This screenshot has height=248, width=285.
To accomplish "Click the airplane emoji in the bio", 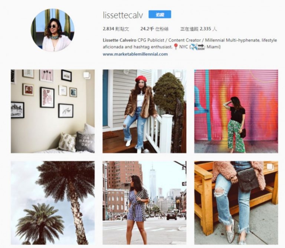I will (x=194, y=47).
